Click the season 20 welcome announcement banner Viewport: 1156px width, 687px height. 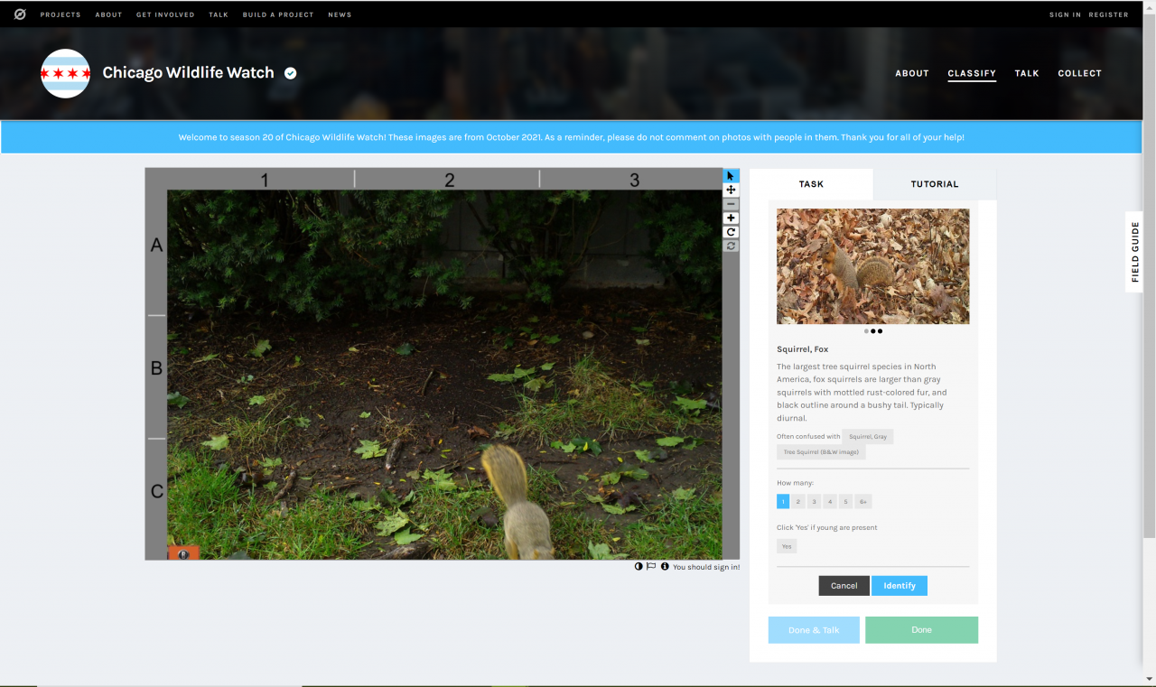tap(571, 137)
